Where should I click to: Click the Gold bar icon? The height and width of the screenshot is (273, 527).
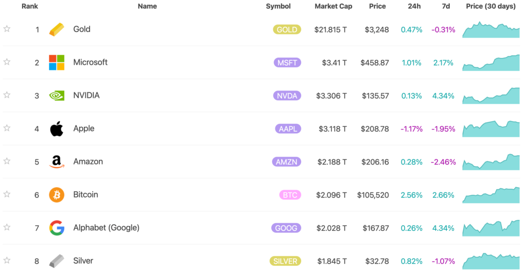(57, 30)
